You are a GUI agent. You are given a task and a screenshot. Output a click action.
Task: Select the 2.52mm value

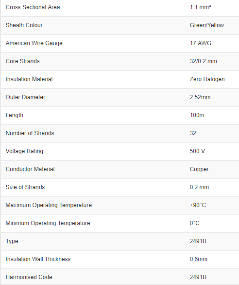200,97
